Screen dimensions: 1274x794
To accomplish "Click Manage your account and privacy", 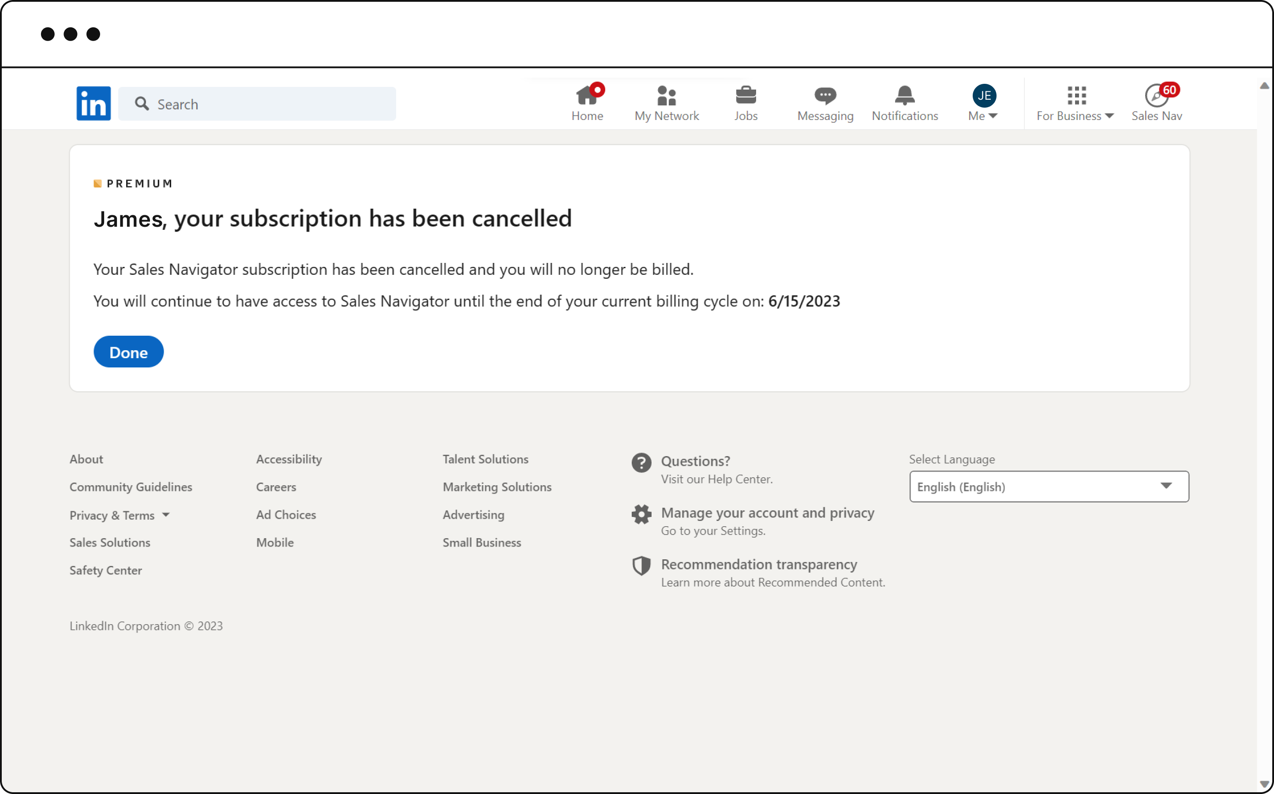I will (x=767, y=513).
